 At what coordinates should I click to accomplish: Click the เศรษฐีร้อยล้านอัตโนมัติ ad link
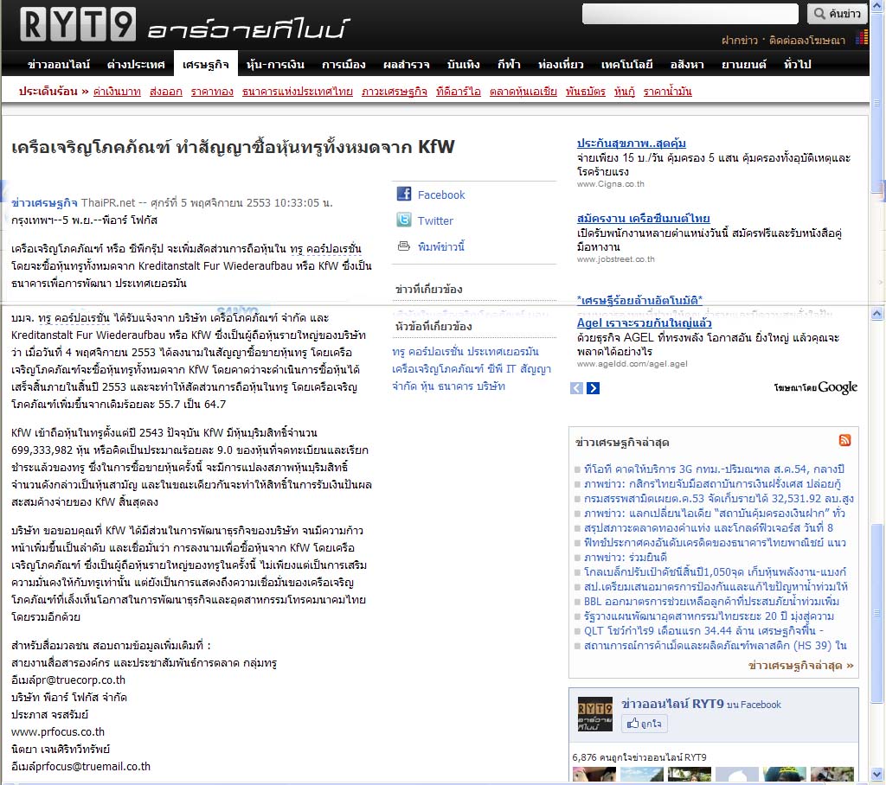[639, 300]
